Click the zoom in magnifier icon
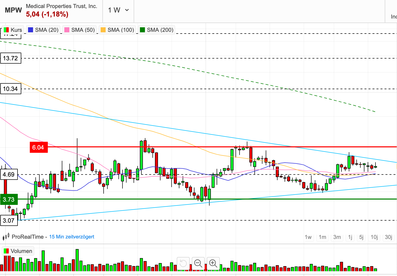The image size is (397, 276). tap(213, 263)
